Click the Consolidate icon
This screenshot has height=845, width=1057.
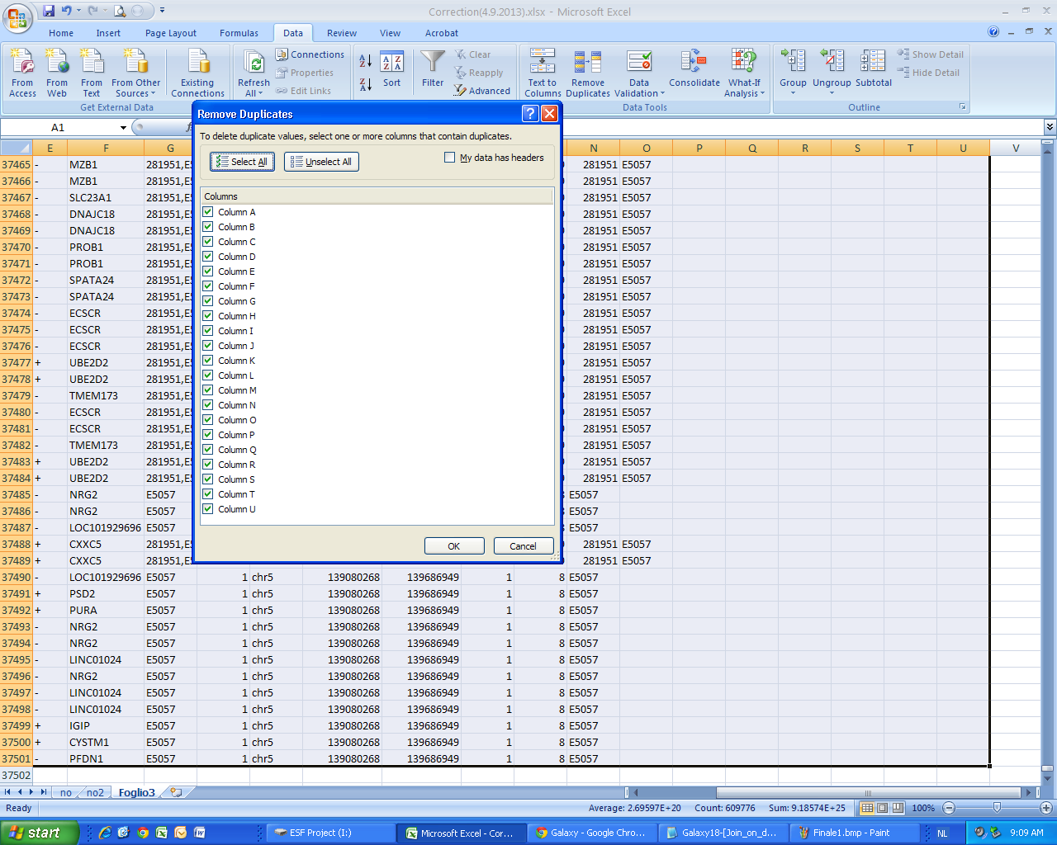coord(694,64)
